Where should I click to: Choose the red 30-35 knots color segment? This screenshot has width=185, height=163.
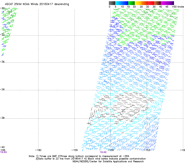[151, 3]
